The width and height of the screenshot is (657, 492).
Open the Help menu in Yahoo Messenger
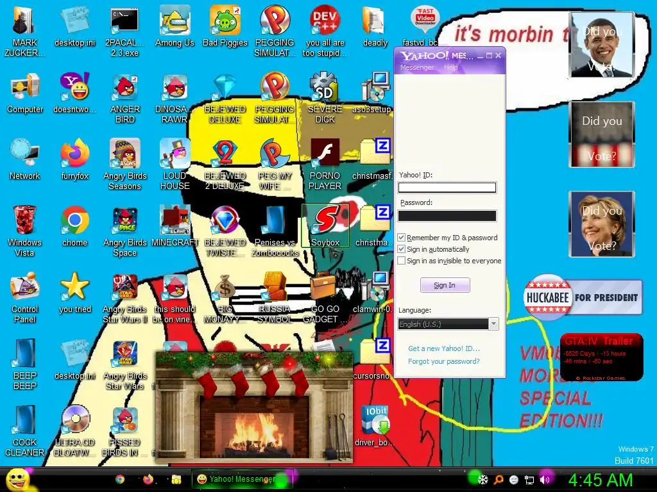[451, 67]
